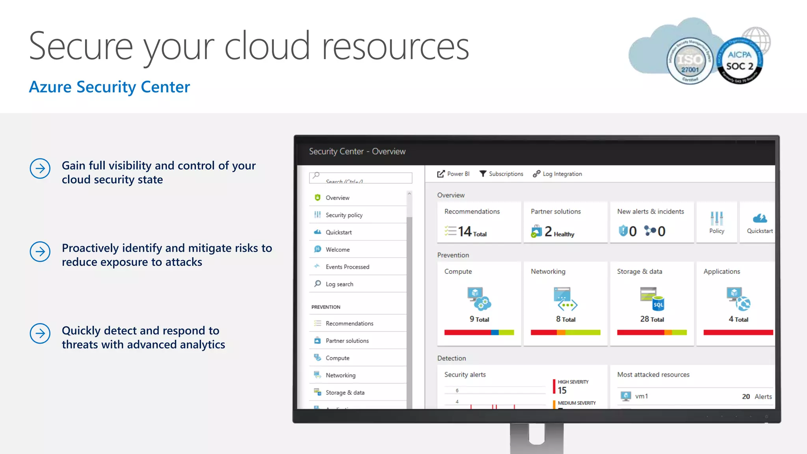The image size is (807, 454).
Task: Select Security policy in sidebar menu
Action: pyautogui.click(x=358, y=215)
